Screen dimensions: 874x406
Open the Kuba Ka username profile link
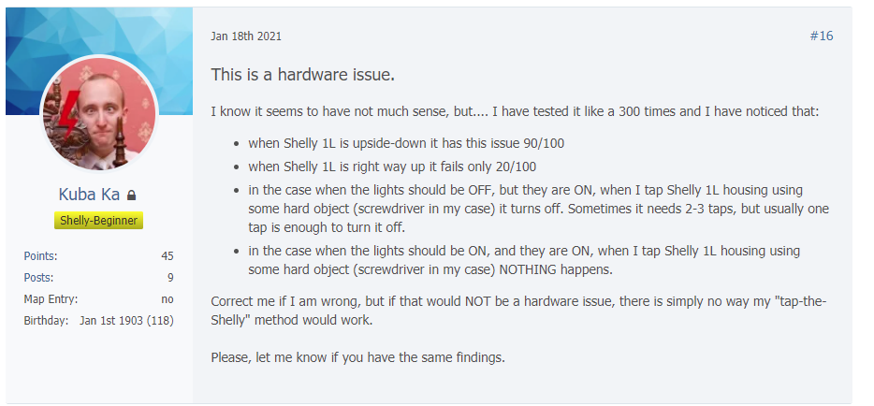(89, 194)
